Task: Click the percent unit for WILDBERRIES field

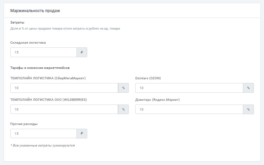Action: tap(123, 110)
